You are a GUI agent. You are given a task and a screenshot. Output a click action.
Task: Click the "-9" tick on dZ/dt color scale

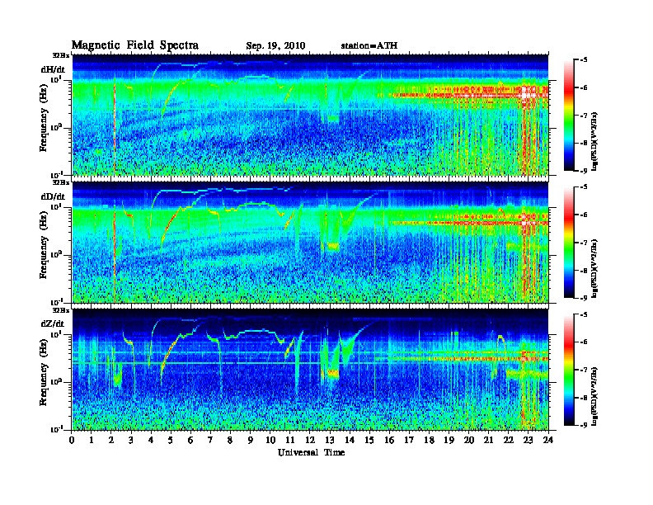pyautogui.click(x=584, y=425)
